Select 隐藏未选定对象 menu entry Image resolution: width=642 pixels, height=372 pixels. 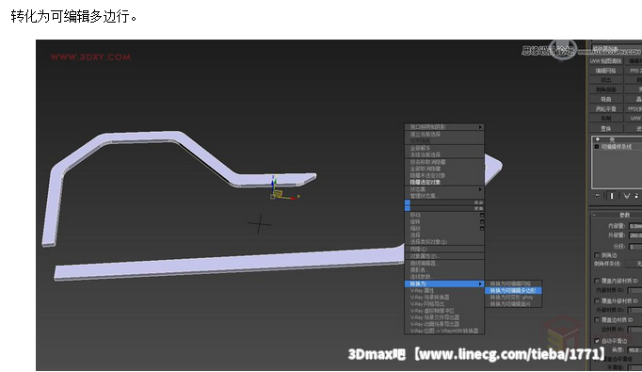tap(444, 175)
